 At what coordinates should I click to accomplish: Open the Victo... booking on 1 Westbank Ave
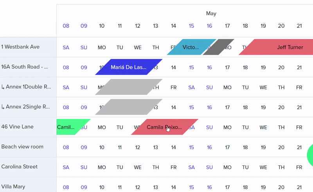191,47
